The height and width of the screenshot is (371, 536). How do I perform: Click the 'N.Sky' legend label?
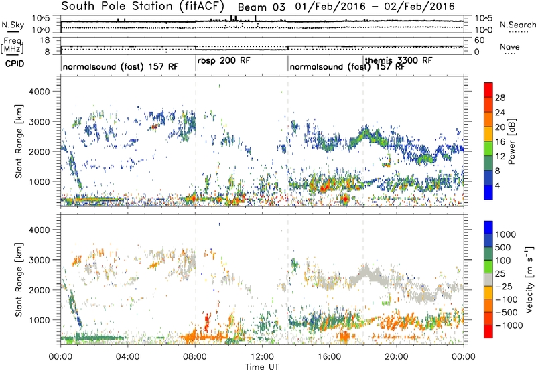pyautogui.click(x=13, y=25)
